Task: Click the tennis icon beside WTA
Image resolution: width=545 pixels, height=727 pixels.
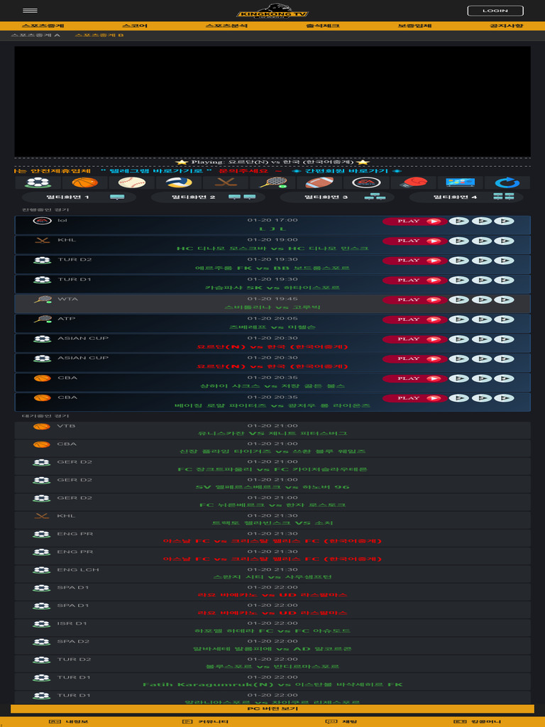Action: tap(42, 300)
